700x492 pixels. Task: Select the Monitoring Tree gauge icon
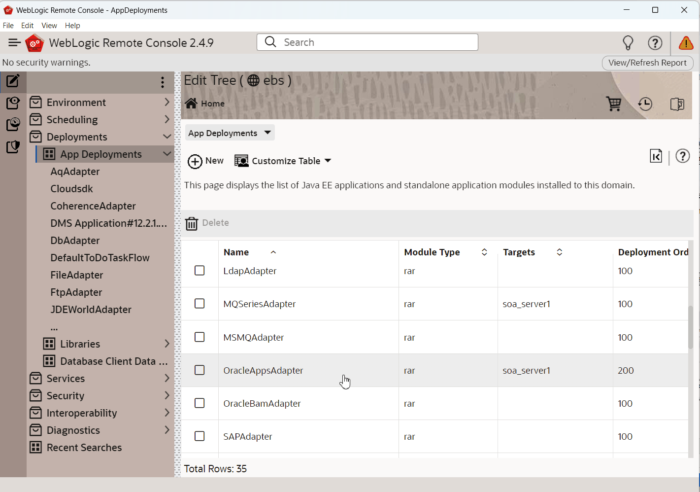13,124
